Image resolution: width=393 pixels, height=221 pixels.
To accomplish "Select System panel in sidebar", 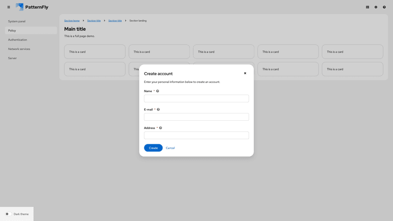I will (17, 22).
